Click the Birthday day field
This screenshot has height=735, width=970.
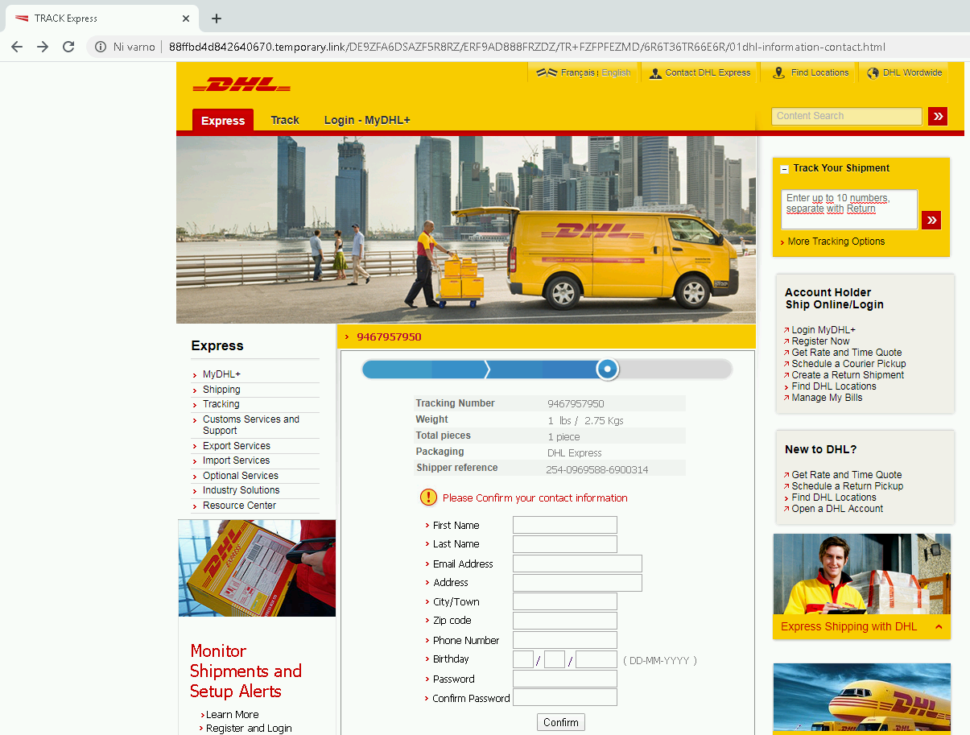(523, 659)
